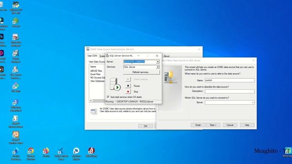Click the red Stop service button
Screen dimensions: 292x164
tap(128, 92)
